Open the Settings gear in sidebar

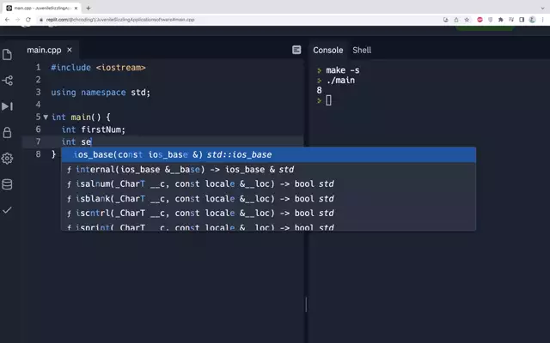[7, 158]
